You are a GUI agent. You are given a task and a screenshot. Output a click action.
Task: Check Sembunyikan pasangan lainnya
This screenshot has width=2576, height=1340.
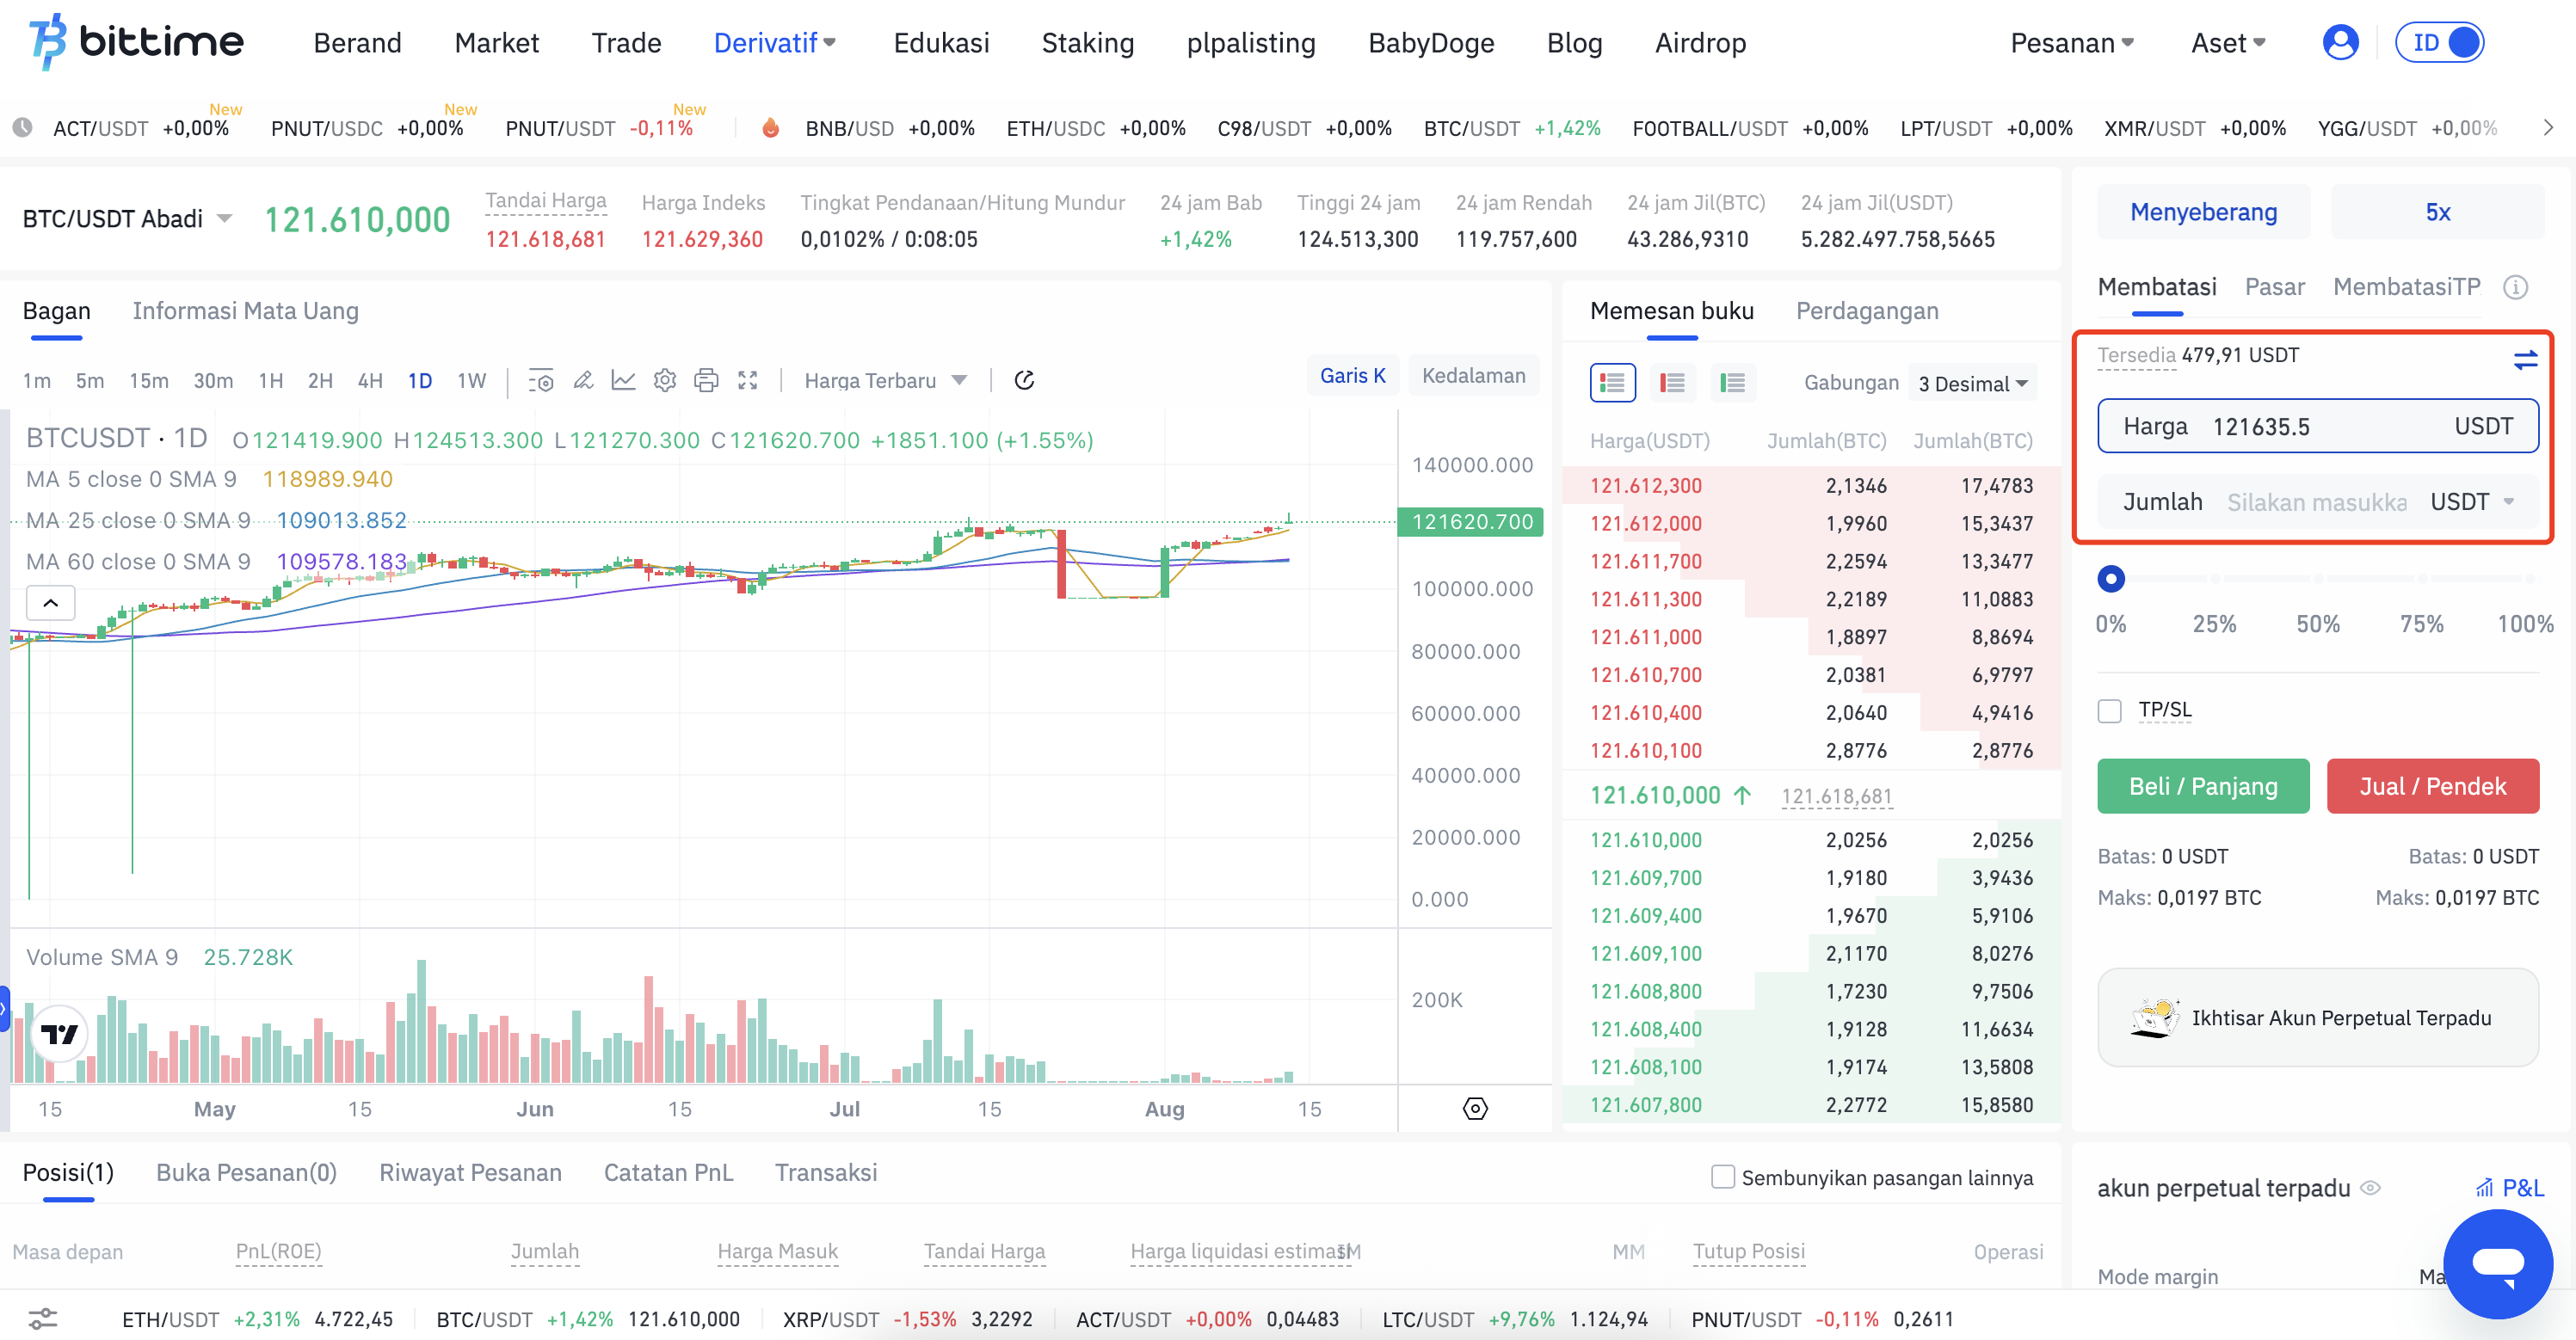(1722, 1177)
